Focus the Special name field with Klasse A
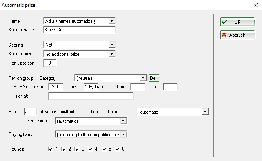Screen dimensions: 262x161 pyautogui.click(x=80, y=30)
